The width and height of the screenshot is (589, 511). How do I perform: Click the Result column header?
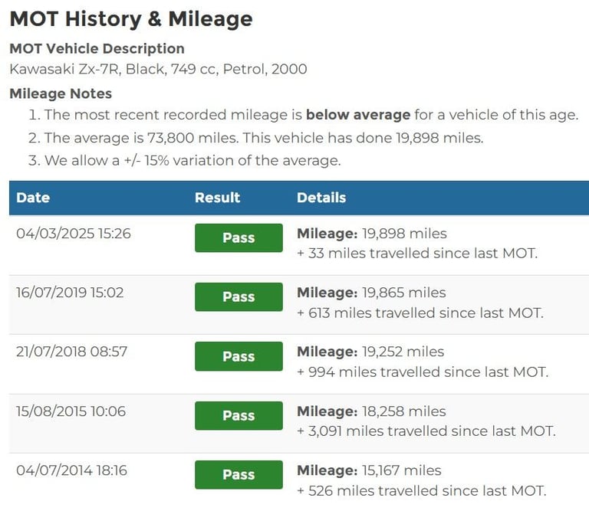point(217,198)
